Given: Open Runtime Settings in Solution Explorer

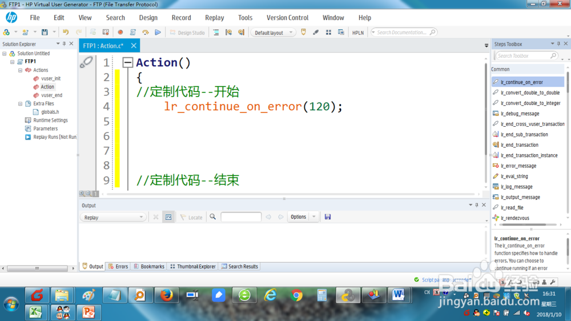Looking at the screenshot, I should (50, 121).
